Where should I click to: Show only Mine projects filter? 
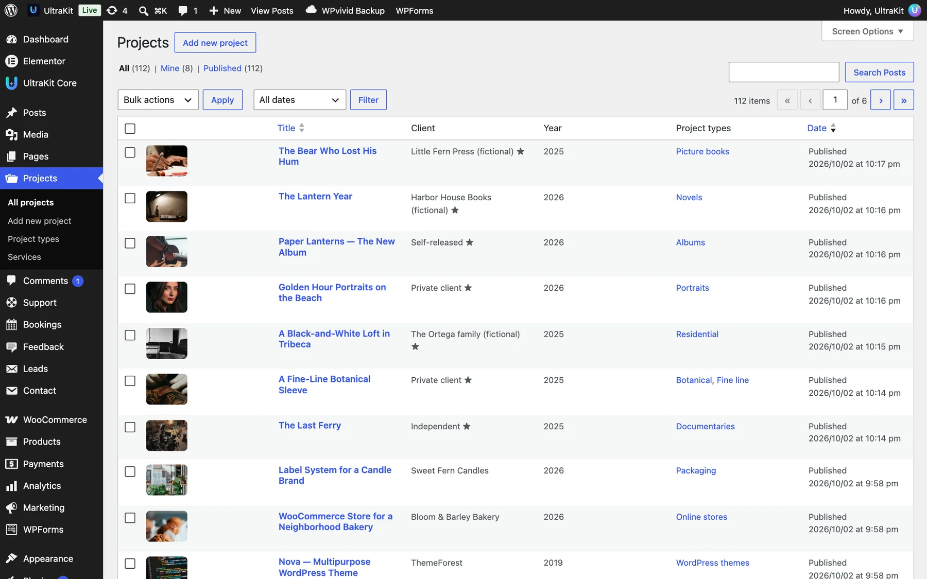click(x=170, y=68)
